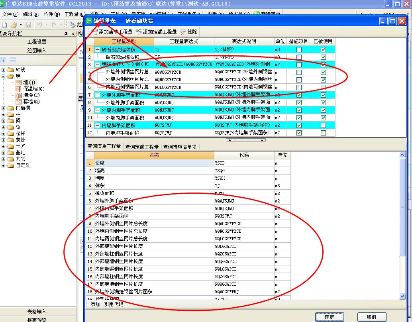Click the New file toolbar icon
Viewport: 412px width, 322px height.
point(4,25)
